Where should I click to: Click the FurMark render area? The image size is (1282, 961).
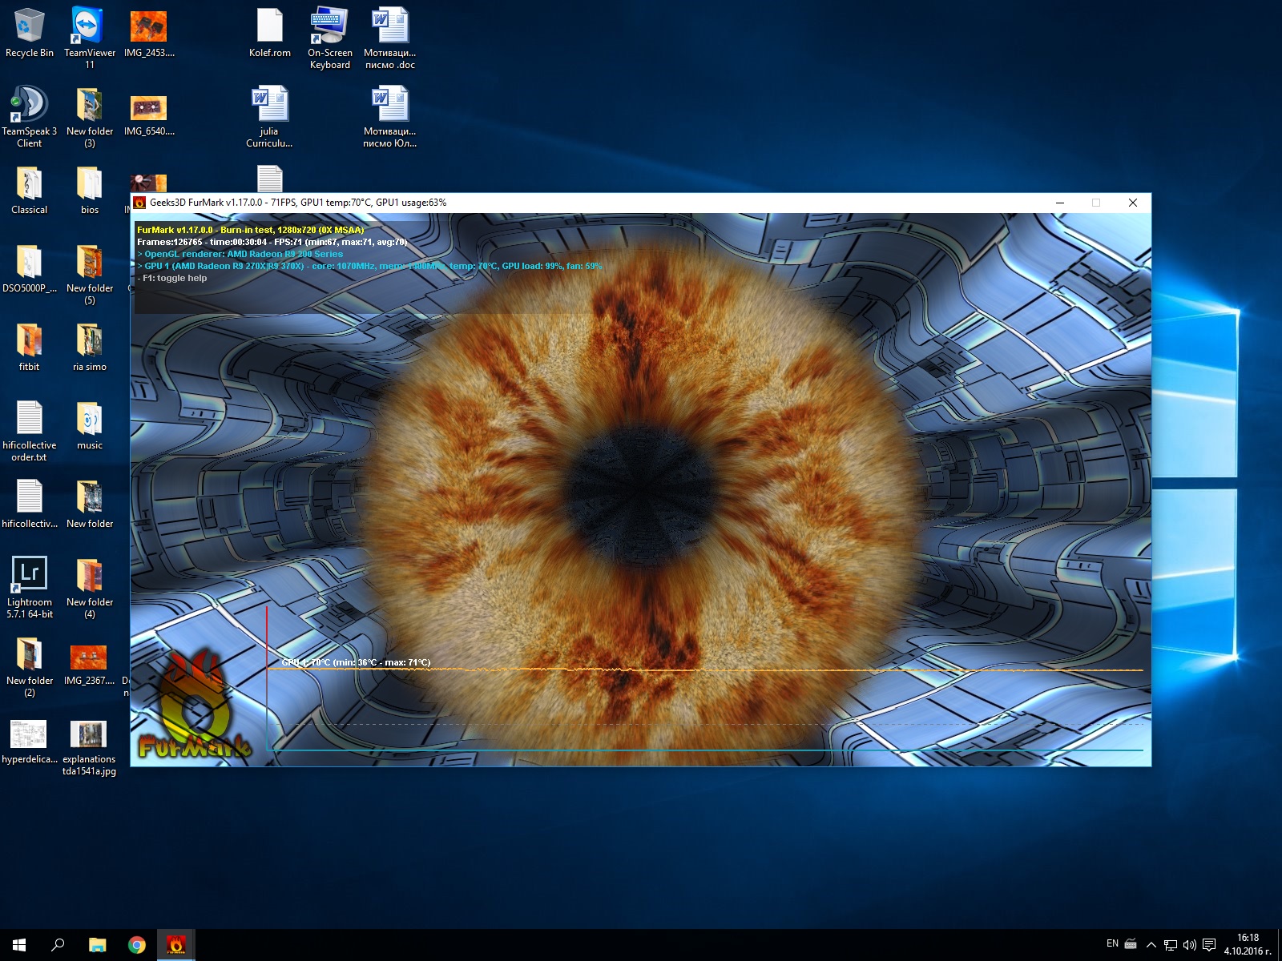coord(641,489)
